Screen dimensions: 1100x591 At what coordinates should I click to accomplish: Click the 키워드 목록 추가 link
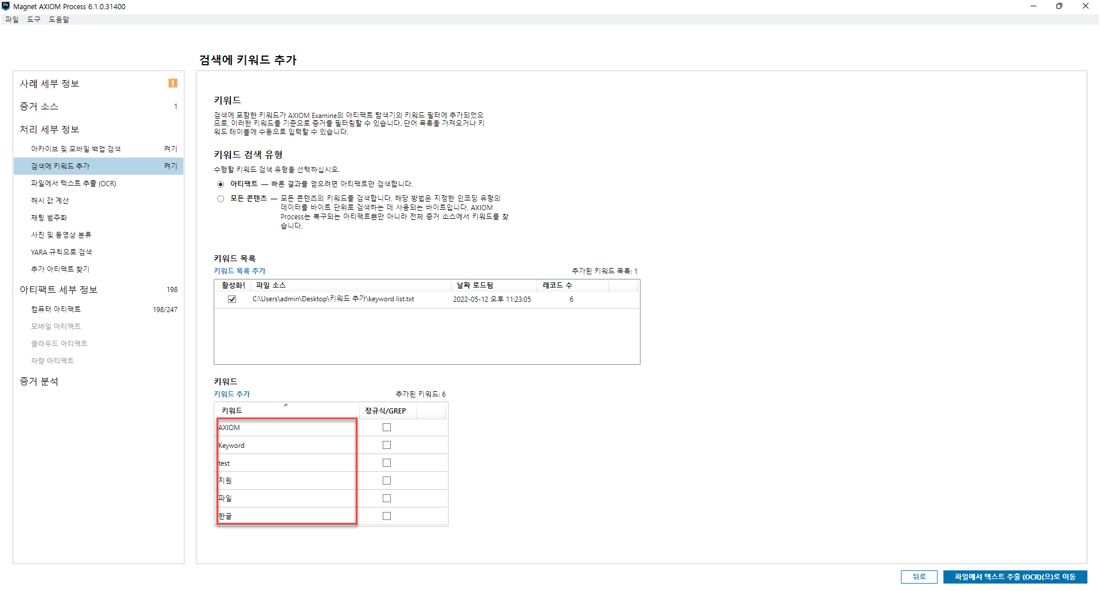pos(239,271)
